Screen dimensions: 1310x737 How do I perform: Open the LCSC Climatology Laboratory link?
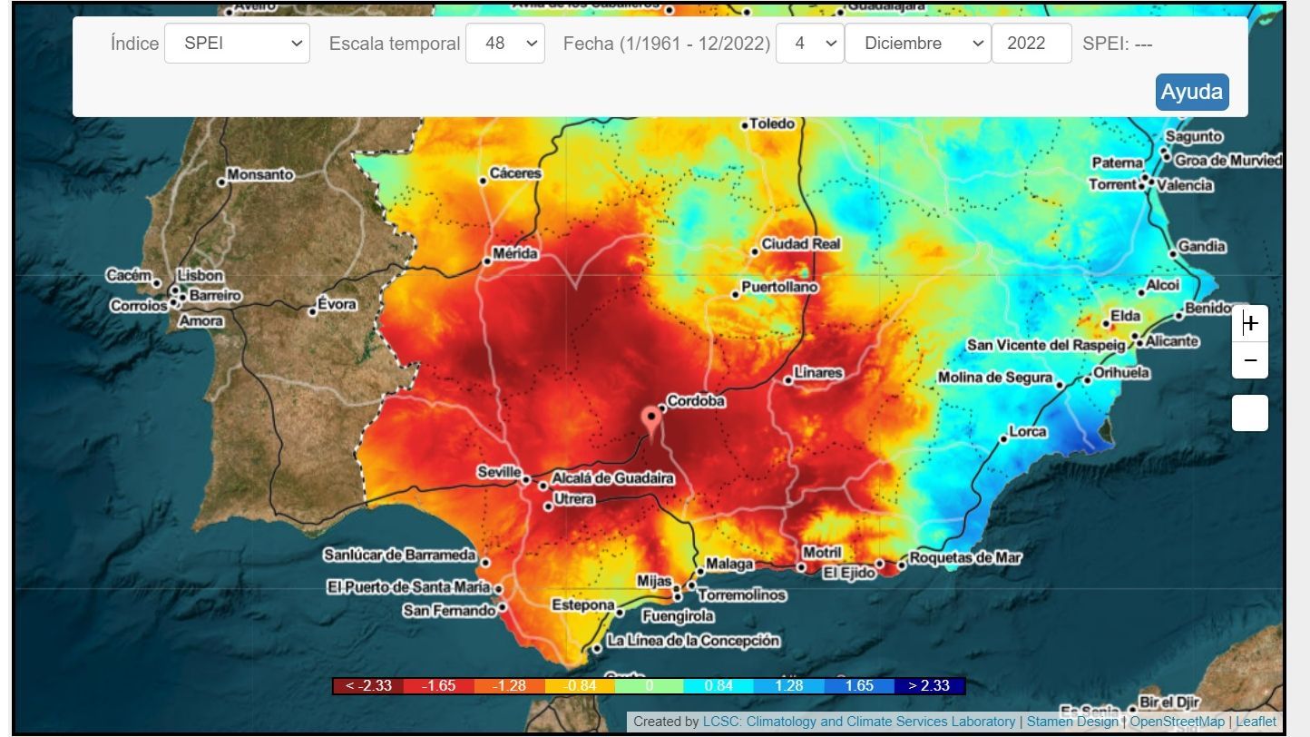pos(858,722)
